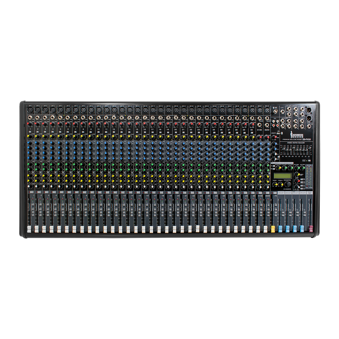Click the yellow FX fader cap
The height and width of the screenshot is (339, 339).
273,229
